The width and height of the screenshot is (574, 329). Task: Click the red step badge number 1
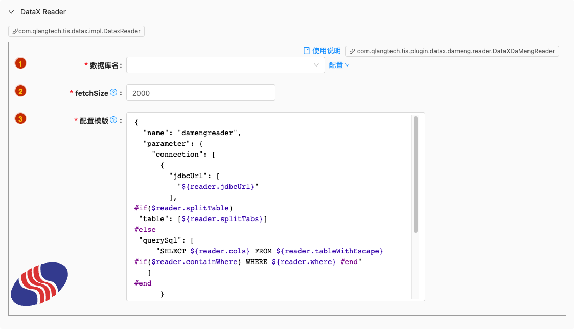(x=20, y=63)
